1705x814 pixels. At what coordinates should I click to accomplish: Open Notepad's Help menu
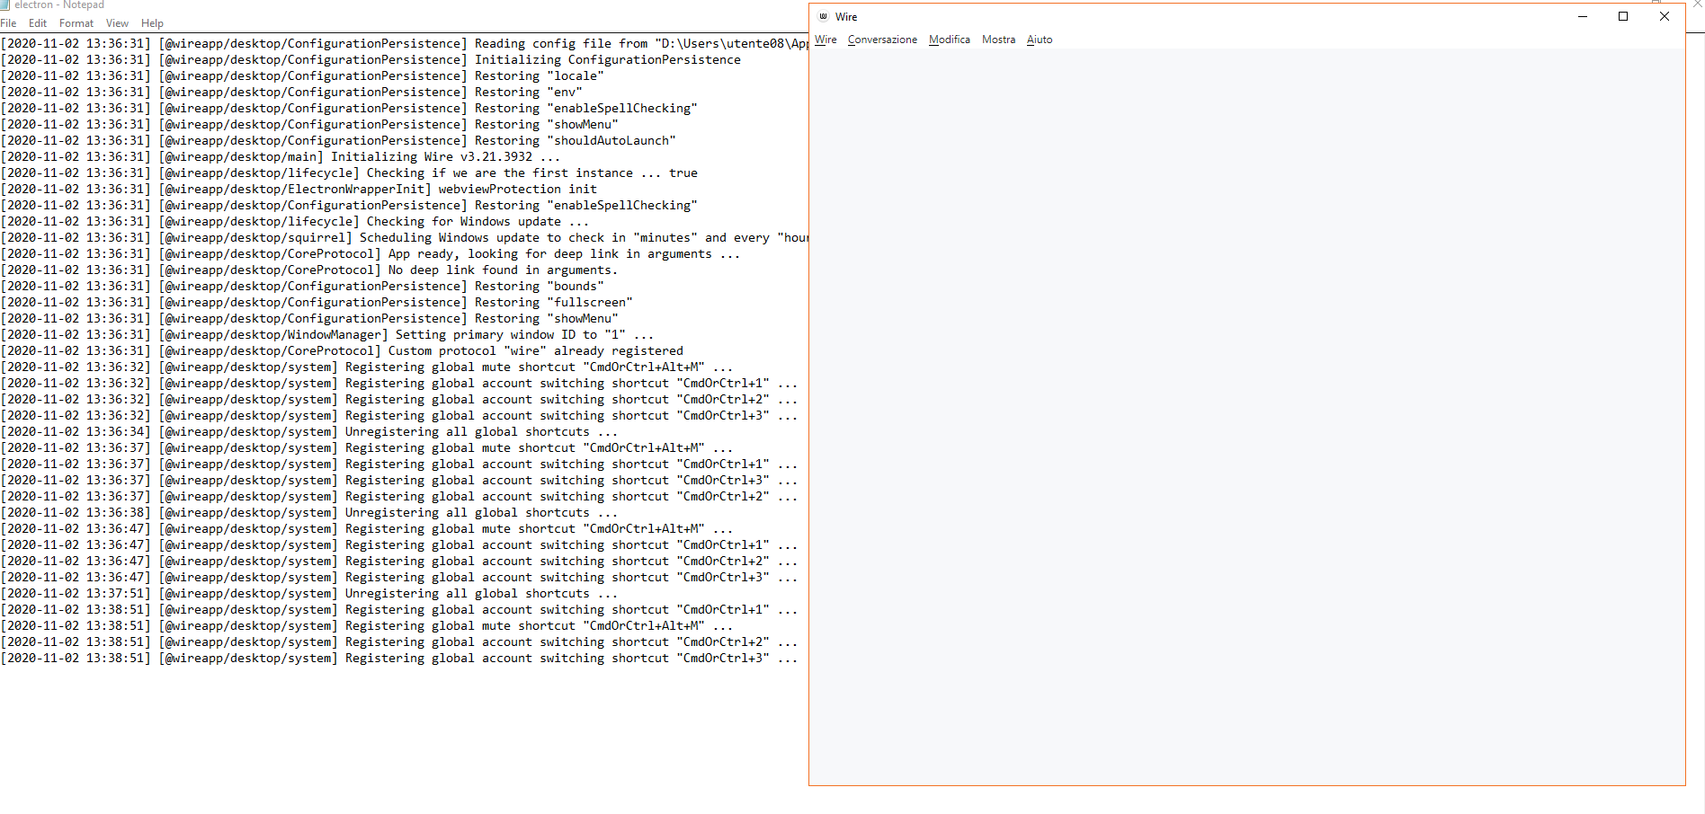tap(152, 22)
